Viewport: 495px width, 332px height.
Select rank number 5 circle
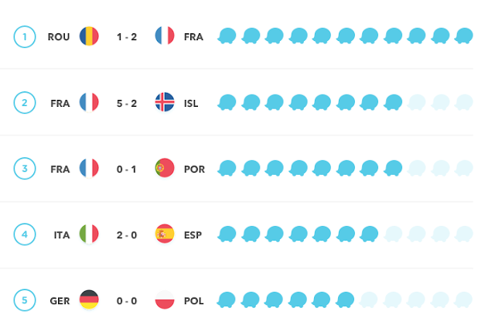[x=26, y=300]
